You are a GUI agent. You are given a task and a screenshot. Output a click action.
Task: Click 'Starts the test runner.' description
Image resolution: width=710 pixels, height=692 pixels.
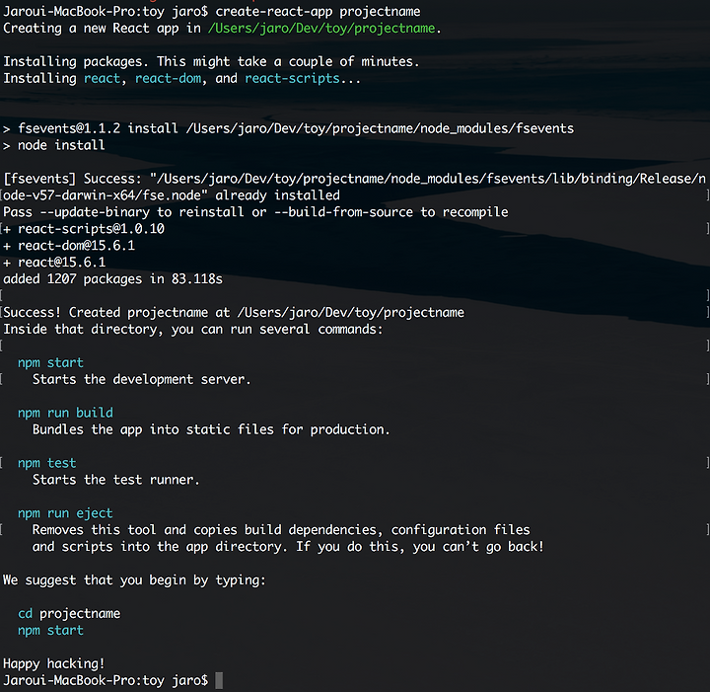point(116,480)
